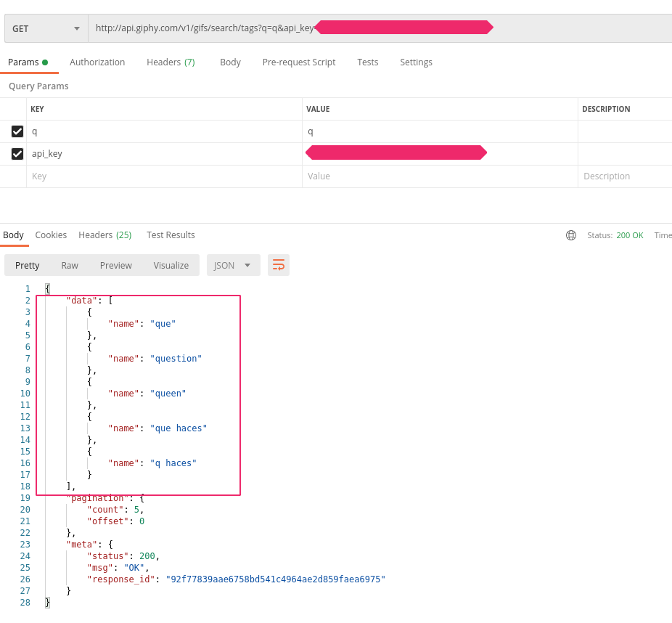Open the Pre-request Script tab

click(299, 62)
